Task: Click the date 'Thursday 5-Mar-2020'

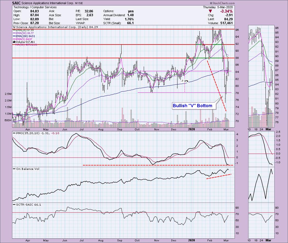Action: (218, 7)
